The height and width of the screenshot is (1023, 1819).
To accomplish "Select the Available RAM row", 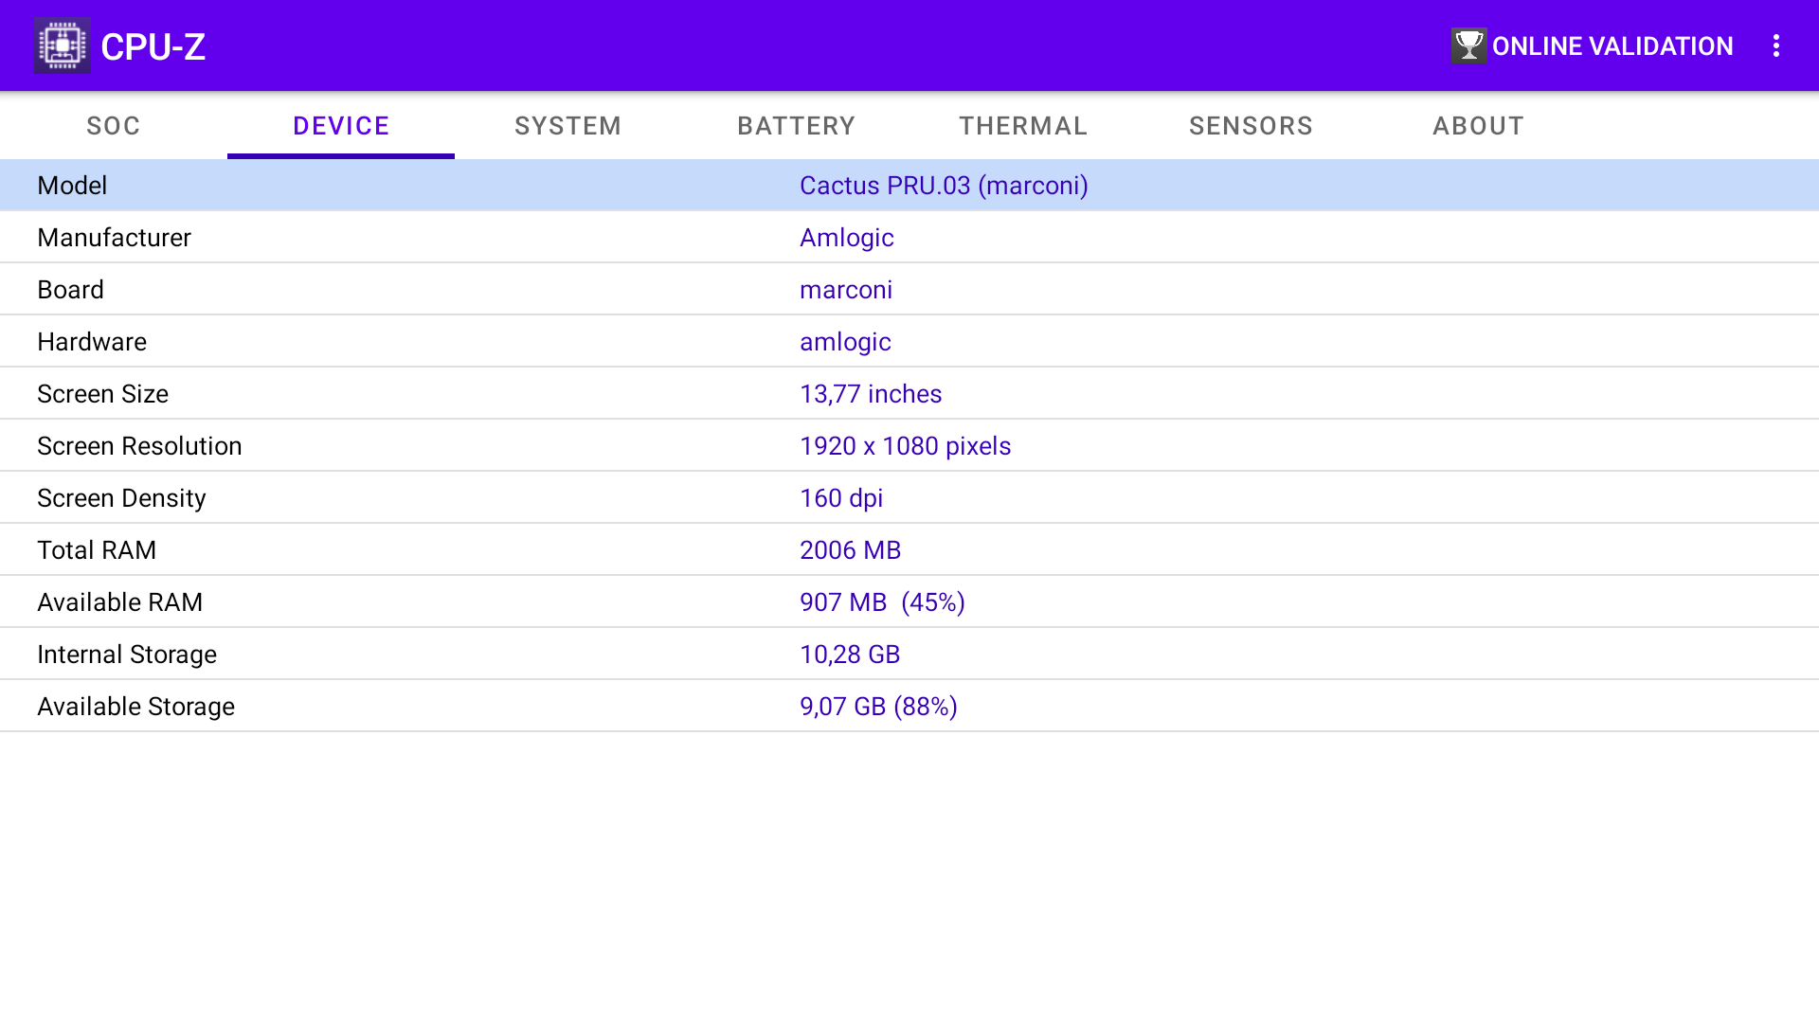I will pyautogui.click(x=909, y=602).
